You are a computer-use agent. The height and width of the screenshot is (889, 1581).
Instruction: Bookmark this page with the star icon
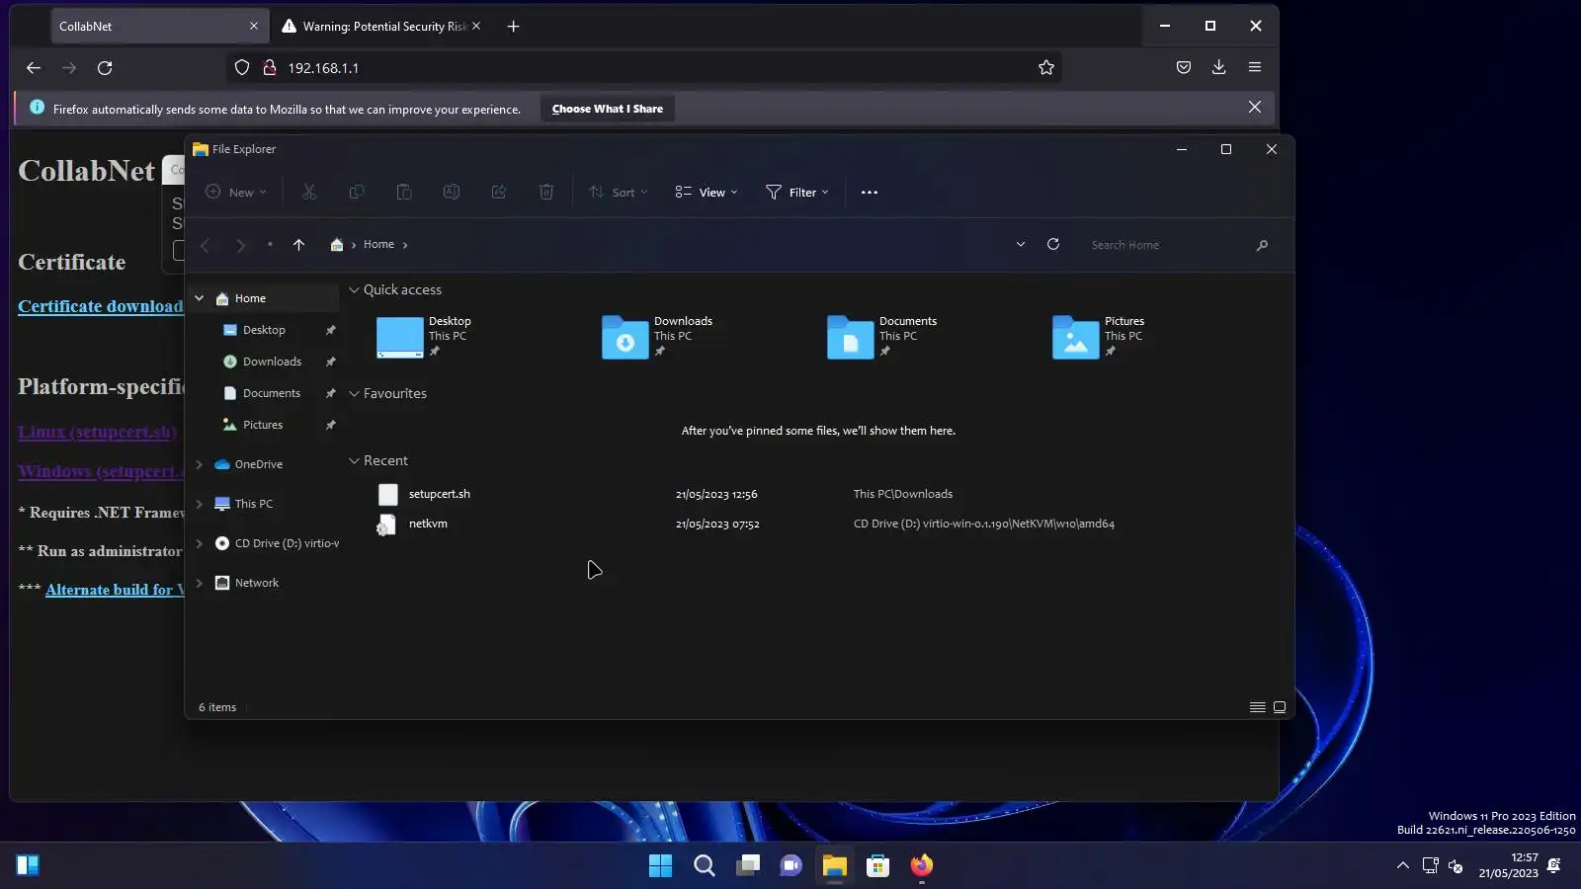1046,68
